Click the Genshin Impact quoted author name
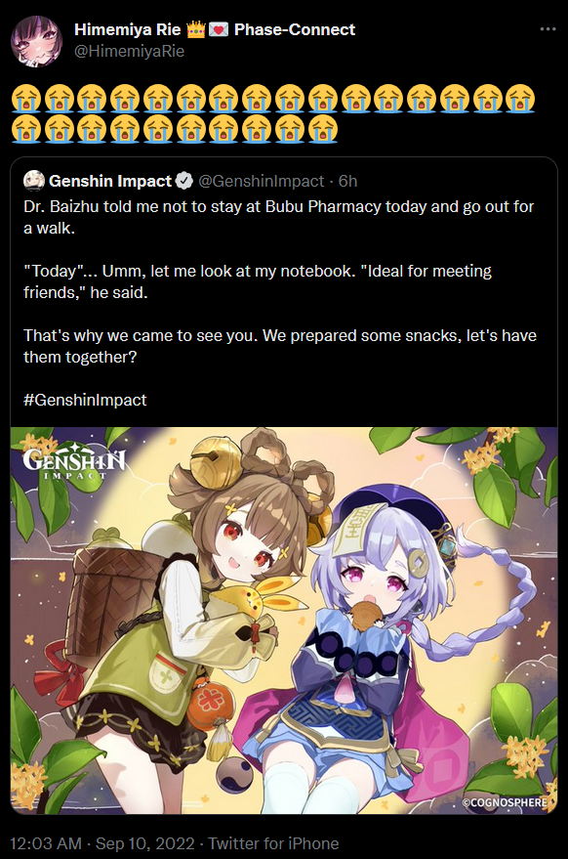 coord(110,181)
